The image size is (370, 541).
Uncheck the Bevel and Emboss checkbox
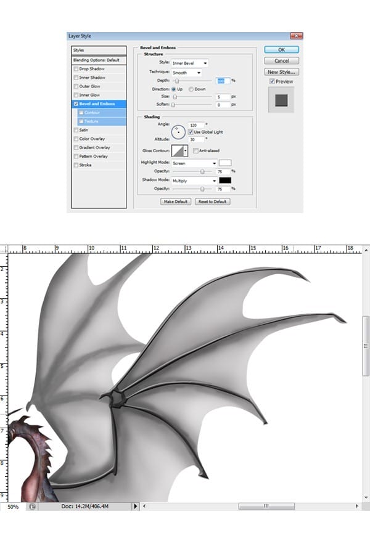pos(76,104)
